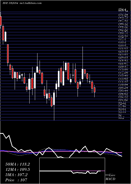Select the 12MA : 109.5 readout
The height and width of the screenshot is (184, 131).
[18, 170]
